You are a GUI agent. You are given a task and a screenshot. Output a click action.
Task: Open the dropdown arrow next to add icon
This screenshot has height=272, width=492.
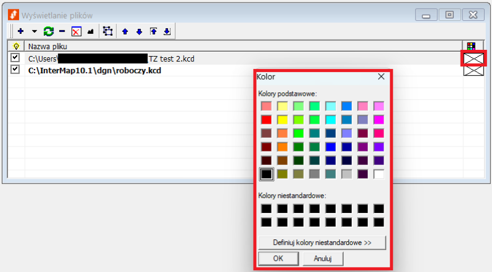click(x=34, y=31)
